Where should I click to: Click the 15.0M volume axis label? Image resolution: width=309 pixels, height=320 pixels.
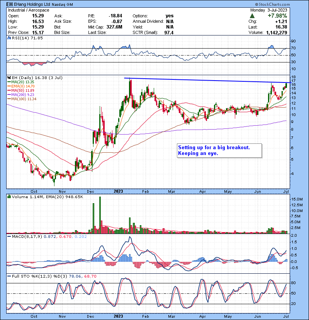pyautogui.click(x=297, y=199)
